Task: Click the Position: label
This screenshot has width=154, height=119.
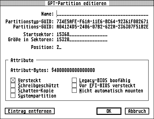Action: coord(42,47)
